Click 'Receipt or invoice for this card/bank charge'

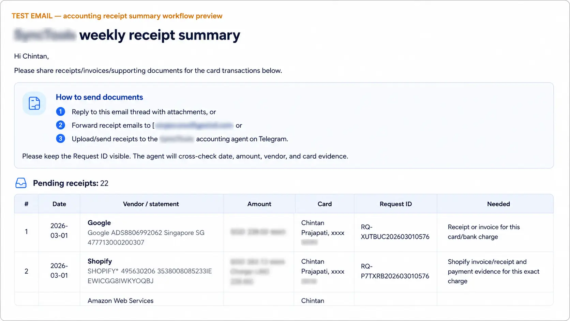pyautogui.click(x=484, y=232)
